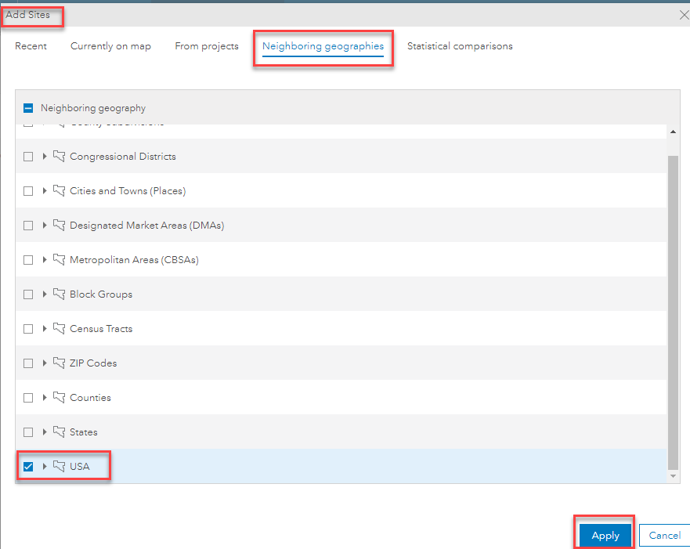Enable the ZIP Codes checkbox
This screenshot has height=549, width=690.
click(28, 363)
